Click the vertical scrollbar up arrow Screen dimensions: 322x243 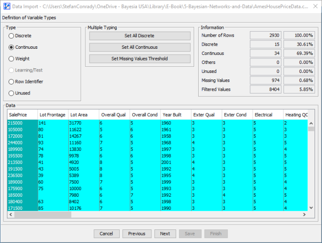click(311, 123)
